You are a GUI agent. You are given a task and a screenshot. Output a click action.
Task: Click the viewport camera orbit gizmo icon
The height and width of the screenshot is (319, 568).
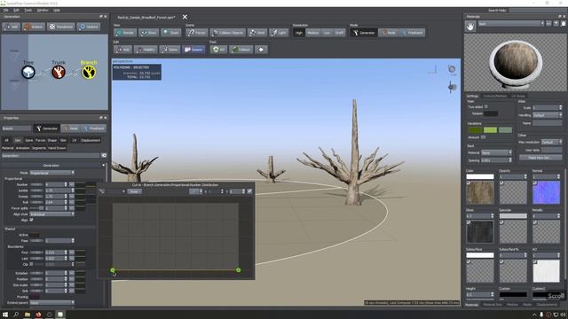(x=452, y=69)
